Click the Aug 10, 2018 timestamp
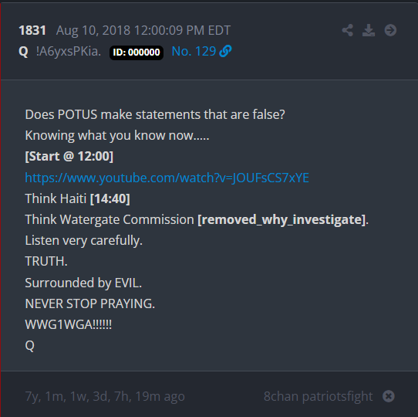This screenshot has height=417, width=418. (x=143, y=30)
